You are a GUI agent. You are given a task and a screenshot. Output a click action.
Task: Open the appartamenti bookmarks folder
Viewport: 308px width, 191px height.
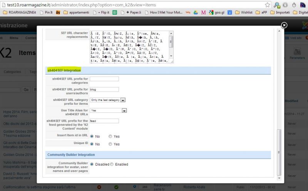tap(76, 12)
